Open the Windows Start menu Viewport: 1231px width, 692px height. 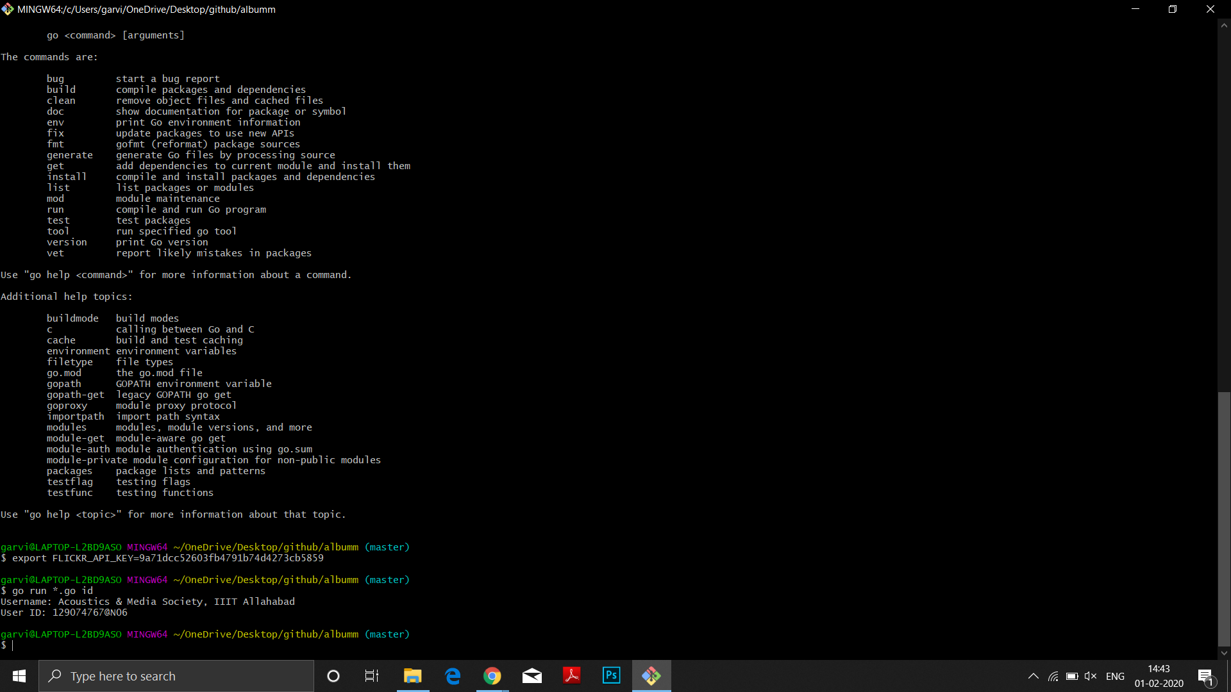coord(19,675)
